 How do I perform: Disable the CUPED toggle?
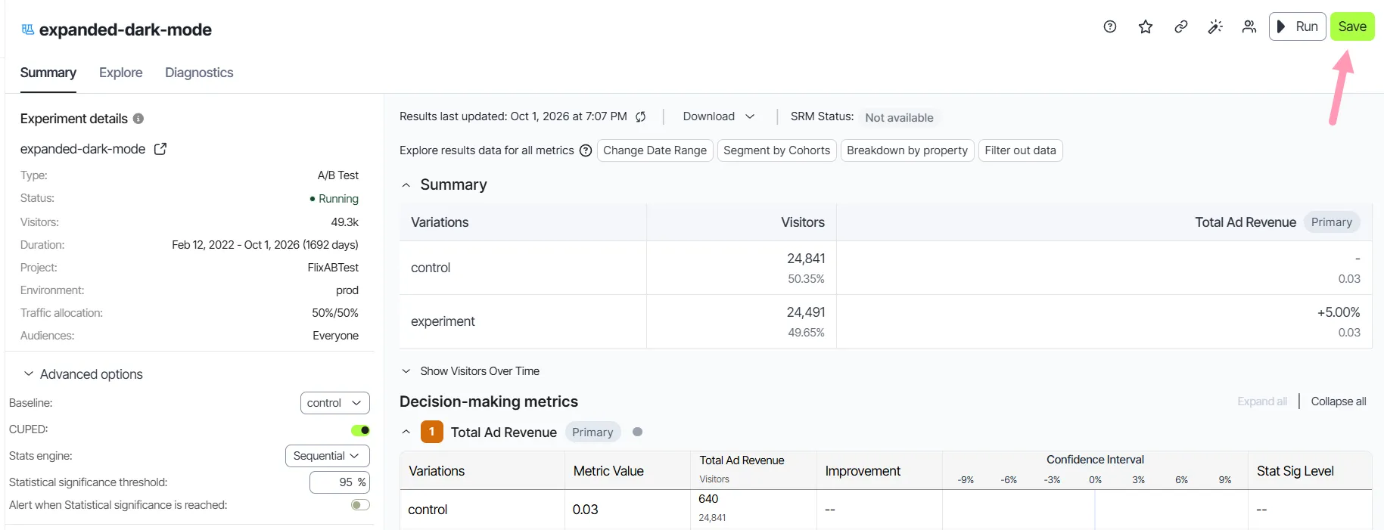(360, 430)
